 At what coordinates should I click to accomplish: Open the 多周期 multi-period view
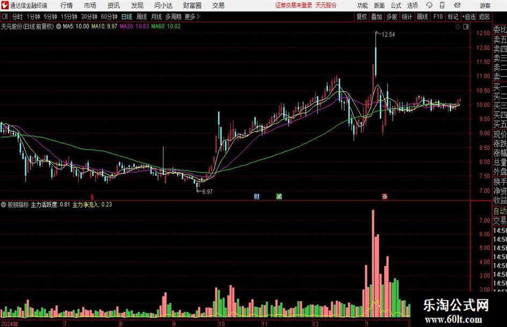pyautogui.click(x=173, y=17)
